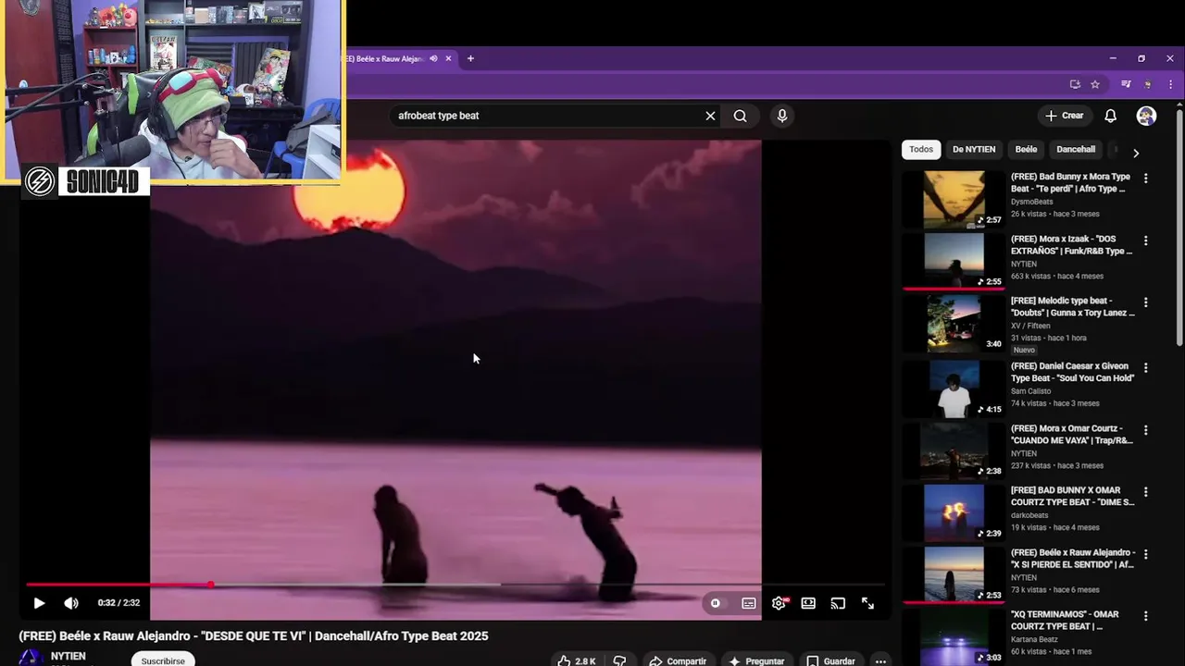Open a new browser tab with plus
The image size is (1185, 666).
[470, 58]
